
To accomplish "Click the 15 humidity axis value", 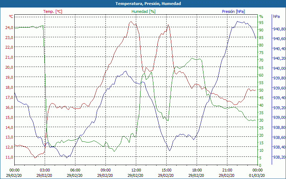I will (261, 143).
